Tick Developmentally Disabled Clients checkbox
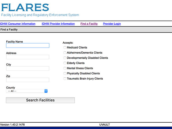 point(65,58)
